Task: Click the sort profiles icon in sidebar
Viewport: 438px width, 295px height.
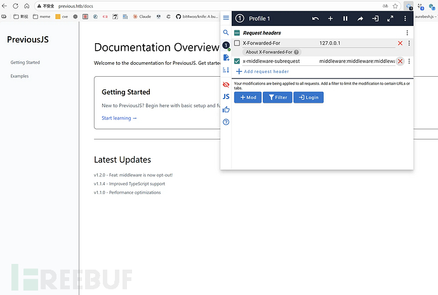Action: click(x=226, y=70)
